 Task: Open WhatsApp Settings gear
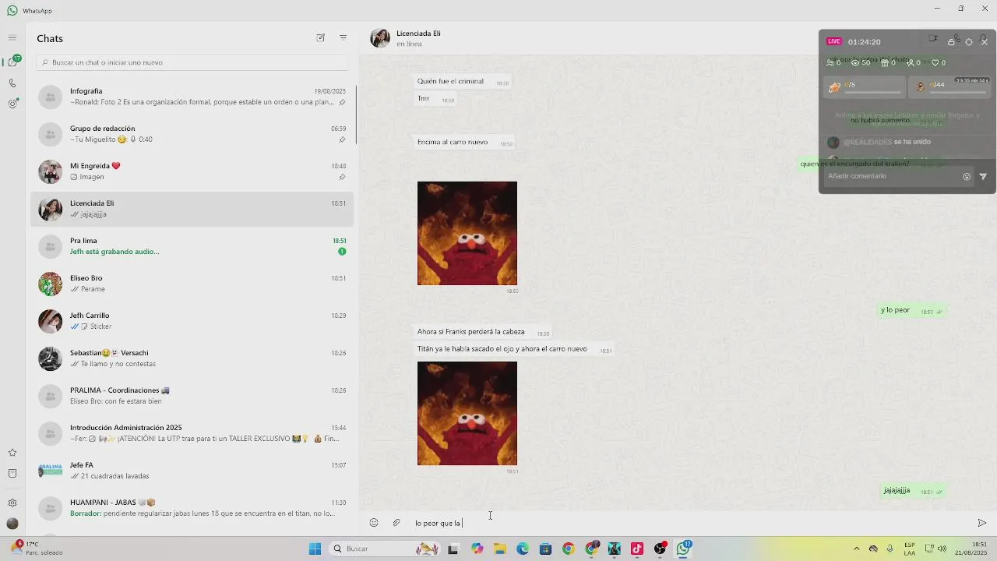click(12, 503)
